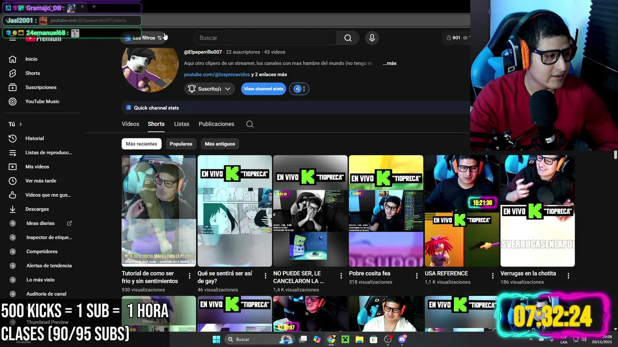Image resolution: width=618 pixels, height=347 pixels.
Task: Open the Descargas download icon
Action: (13, 209)
